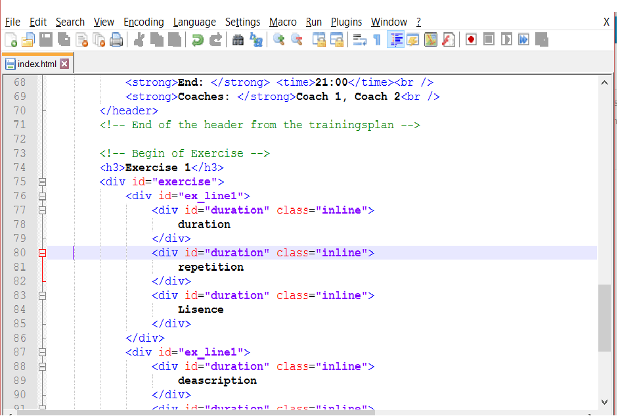The height and width of the screenshot is (416, 618).
Task: Open the Encoding menu
Action: point(143,22)
